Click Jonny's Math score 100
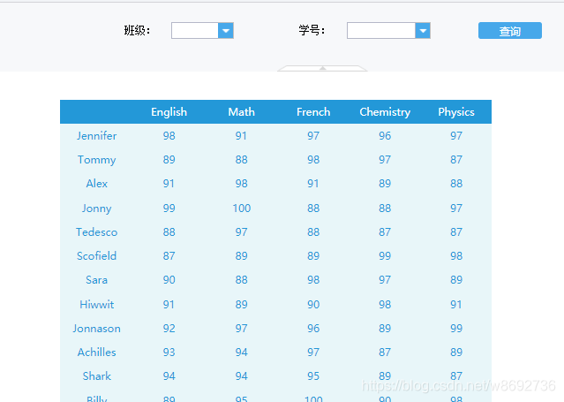The height and width of the screenshot is (402, 564). click(241, 209)
